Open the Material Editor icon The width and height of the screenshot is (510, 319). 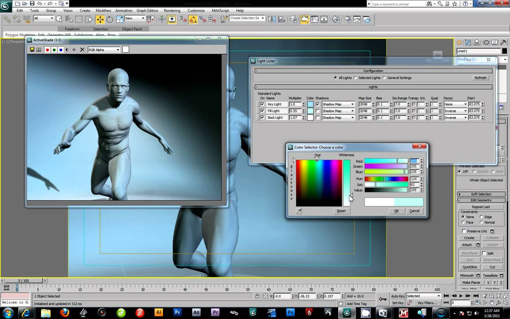tap(336, 19)
